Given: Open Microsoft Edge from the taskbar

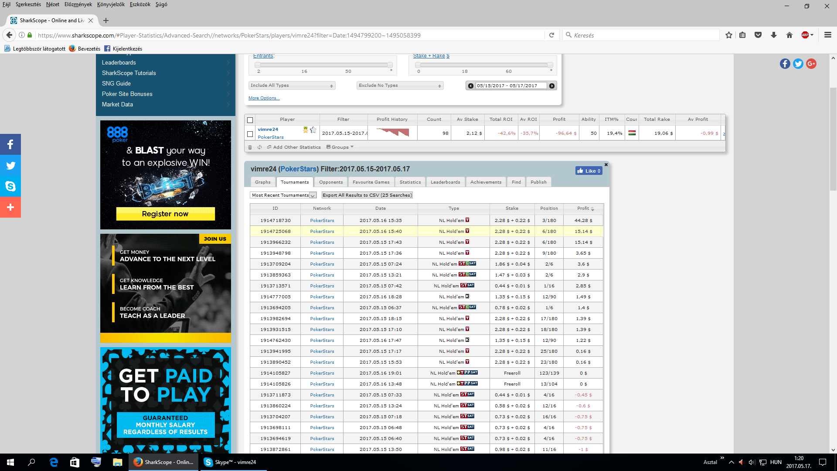Looking at the screenshot, I should click(54, 462).
